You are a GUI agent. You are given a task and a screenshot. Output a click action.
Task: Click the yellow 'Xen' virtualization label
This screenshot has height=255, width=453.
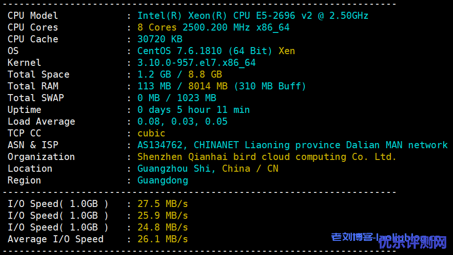[286, 51]
